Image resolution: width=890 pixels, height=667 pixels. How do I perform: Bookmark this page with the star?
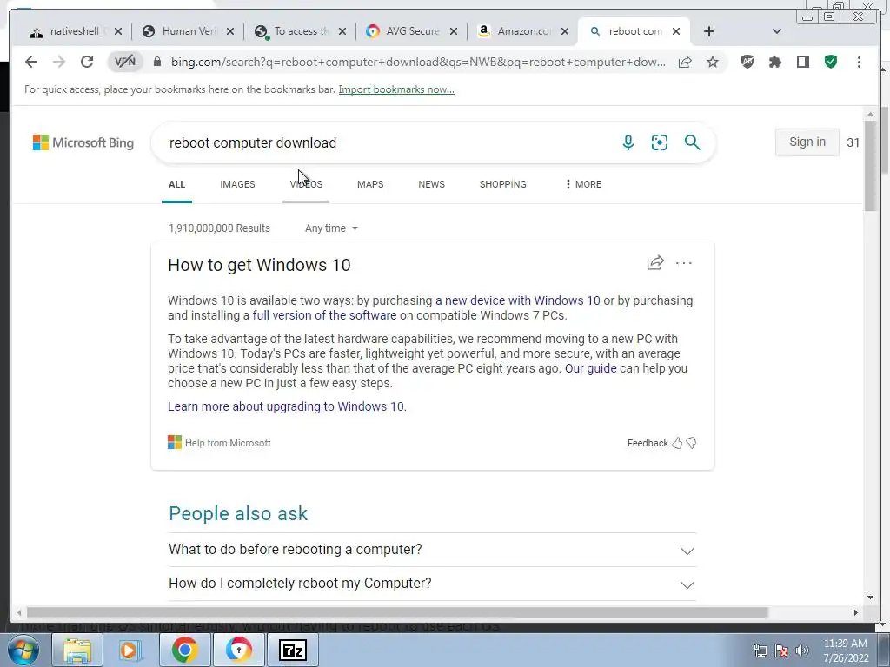tap(713, 62)
